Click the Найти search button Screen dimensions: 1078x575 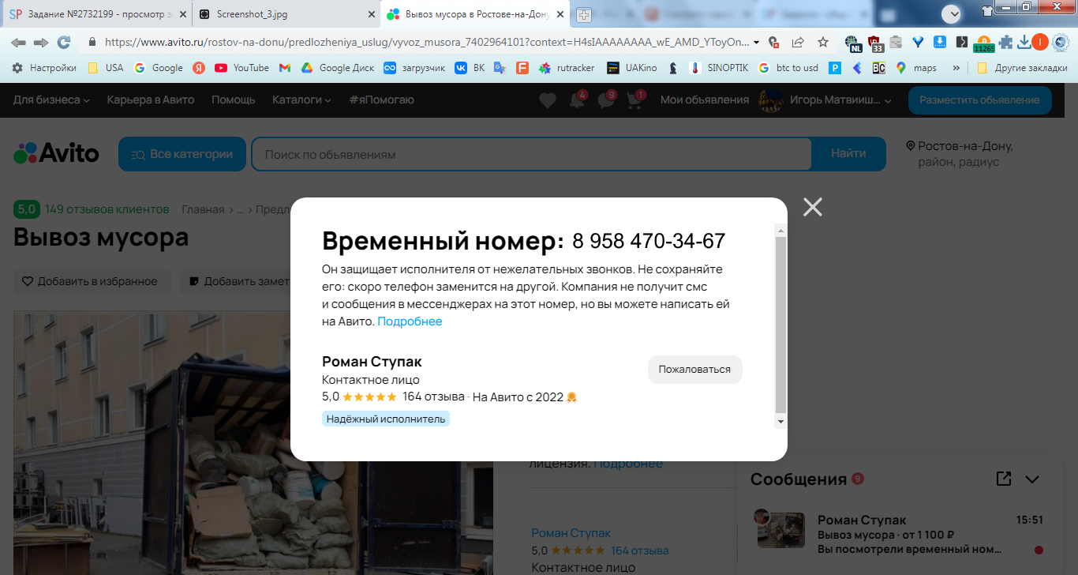(848, 154)
